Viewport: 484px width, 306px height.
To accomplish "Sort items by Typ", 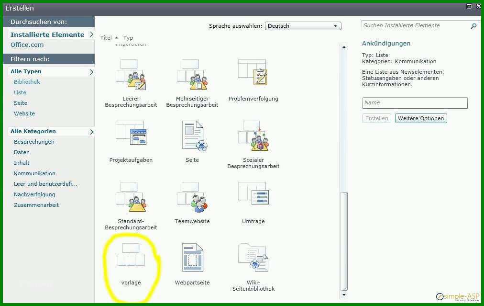I will tap(128, 38).
